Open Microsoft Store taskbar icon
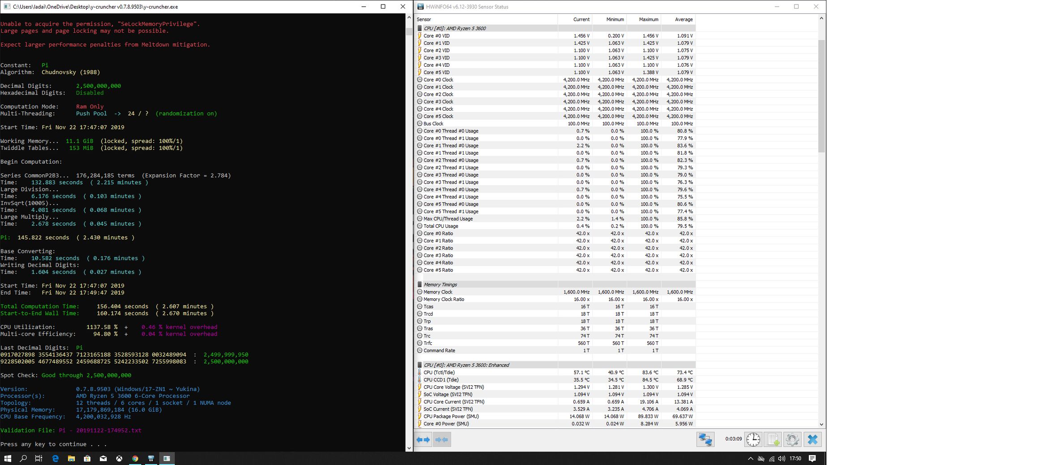 [87, 458]
